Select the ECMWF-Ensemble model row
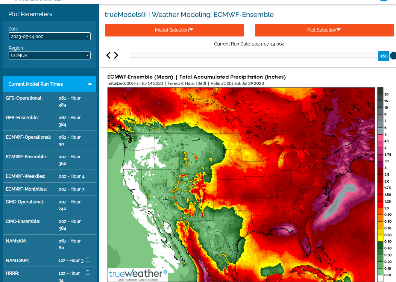 (x=50, y=160)
